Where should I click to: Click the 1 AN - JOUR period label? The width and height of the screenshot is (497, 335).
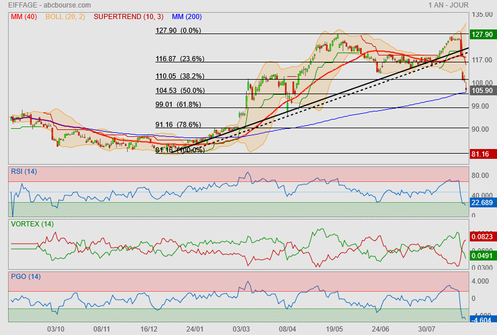pyautogui.click(x=448, y=5)
